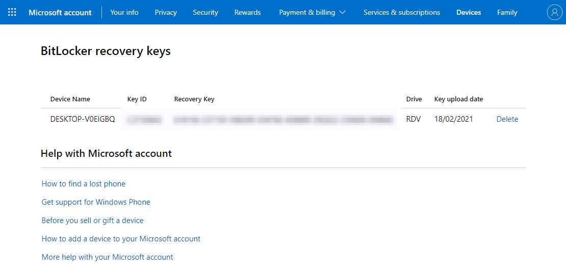Open Before you sell or gift a device
The width and height of the screenshot is (566, 275).
coord(93,221)
